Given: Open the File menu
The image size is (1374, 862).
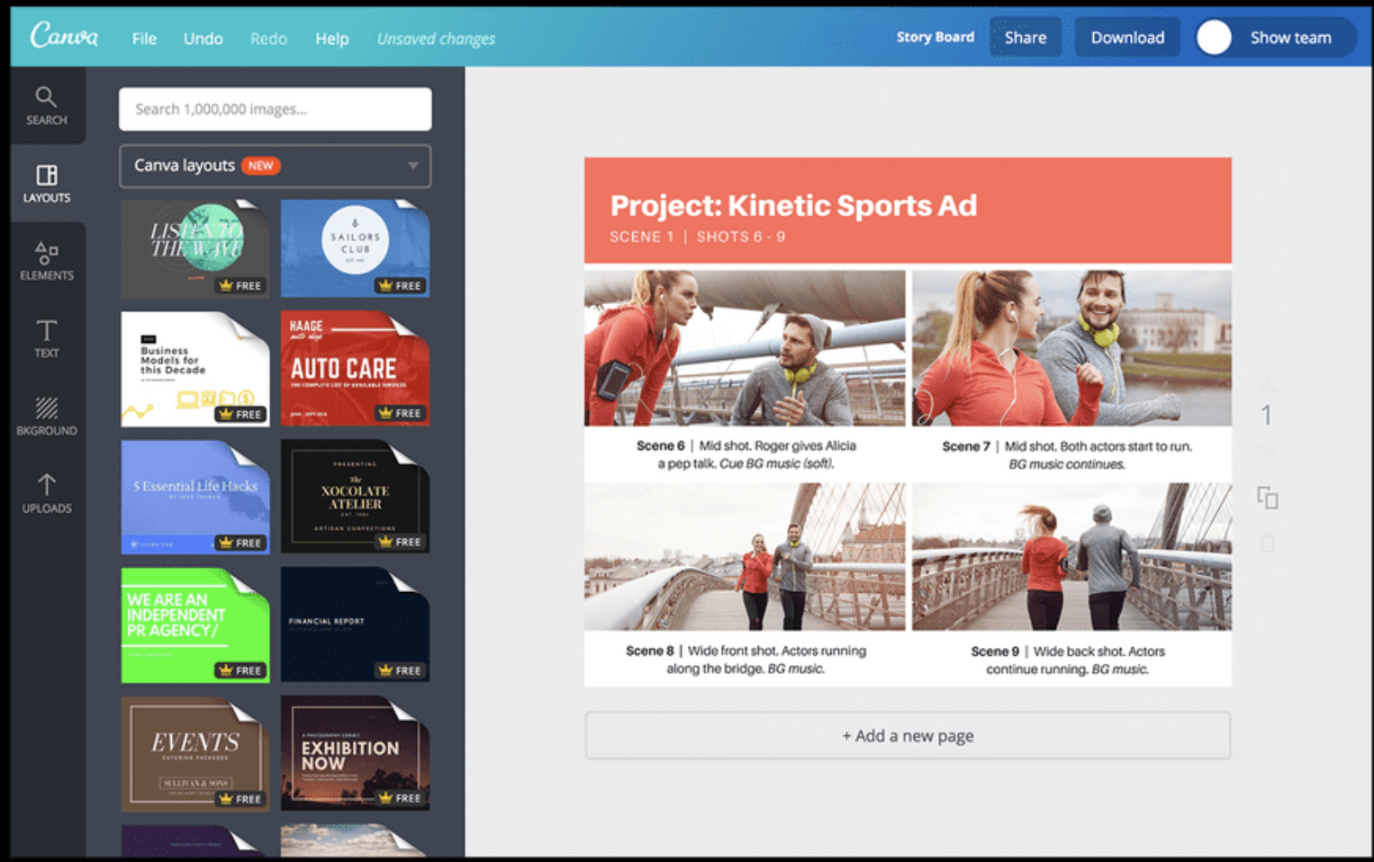Looking at the screenshot, I should (144, 39).
